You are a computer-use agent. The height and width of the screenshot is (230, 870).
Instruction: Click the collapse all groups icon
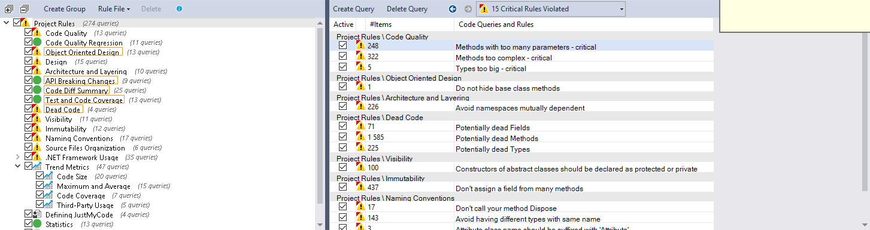click(25, 9)
